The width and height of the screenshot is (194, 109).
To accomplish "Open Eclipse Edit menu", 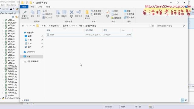I will pos(3,5).
